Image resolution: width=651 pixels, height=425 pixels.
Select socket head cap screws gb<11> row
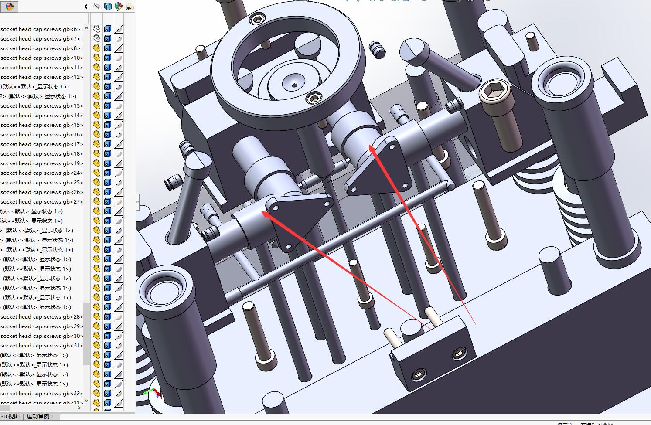point(41,68)
